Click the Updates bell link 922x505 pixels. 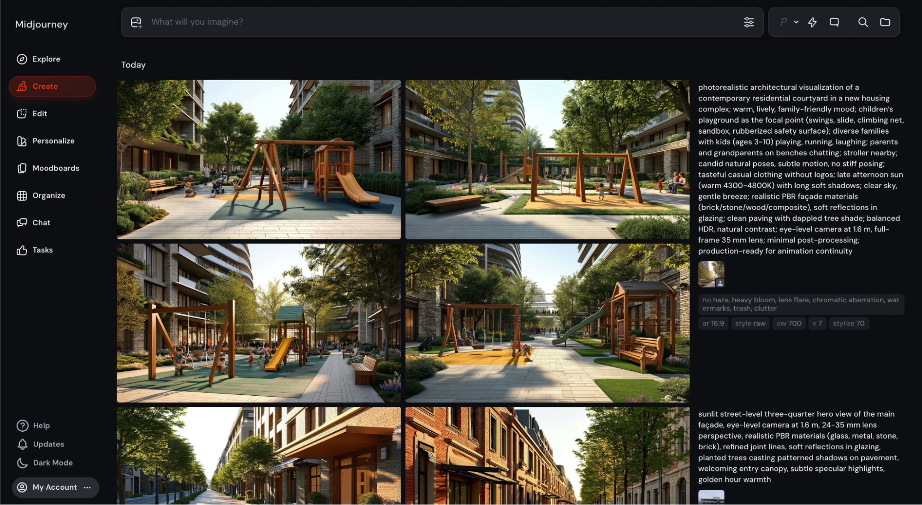pyautogui.click(x=48, y=444)
